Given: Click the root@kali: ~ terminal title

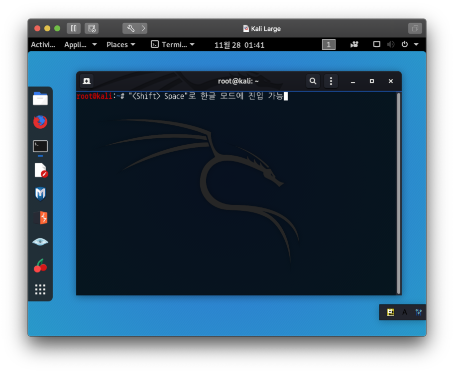Looking at the screenshot, I should tap(238, 81).
